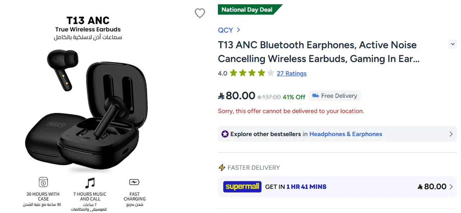Click the music note feature icon
The height and width of the screenshot is (213, 461).
tap(90, 183)
